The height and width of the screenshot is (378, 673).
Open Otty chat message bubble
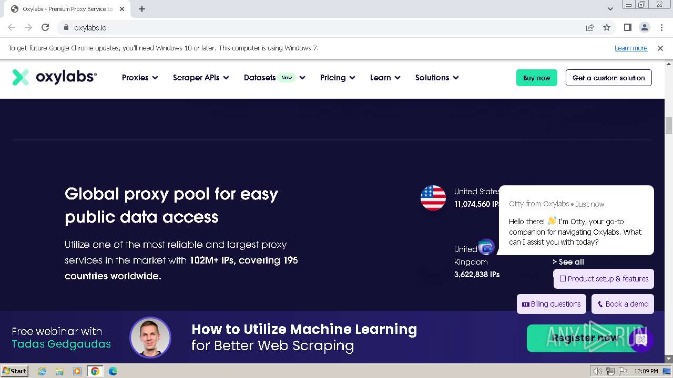(x=576, y=220)
